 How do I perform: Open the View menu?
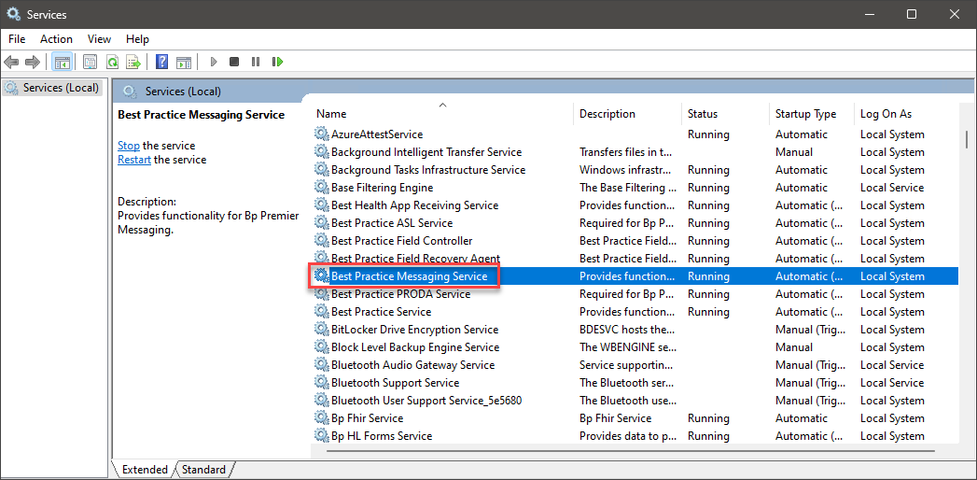[x=99, y=39]
